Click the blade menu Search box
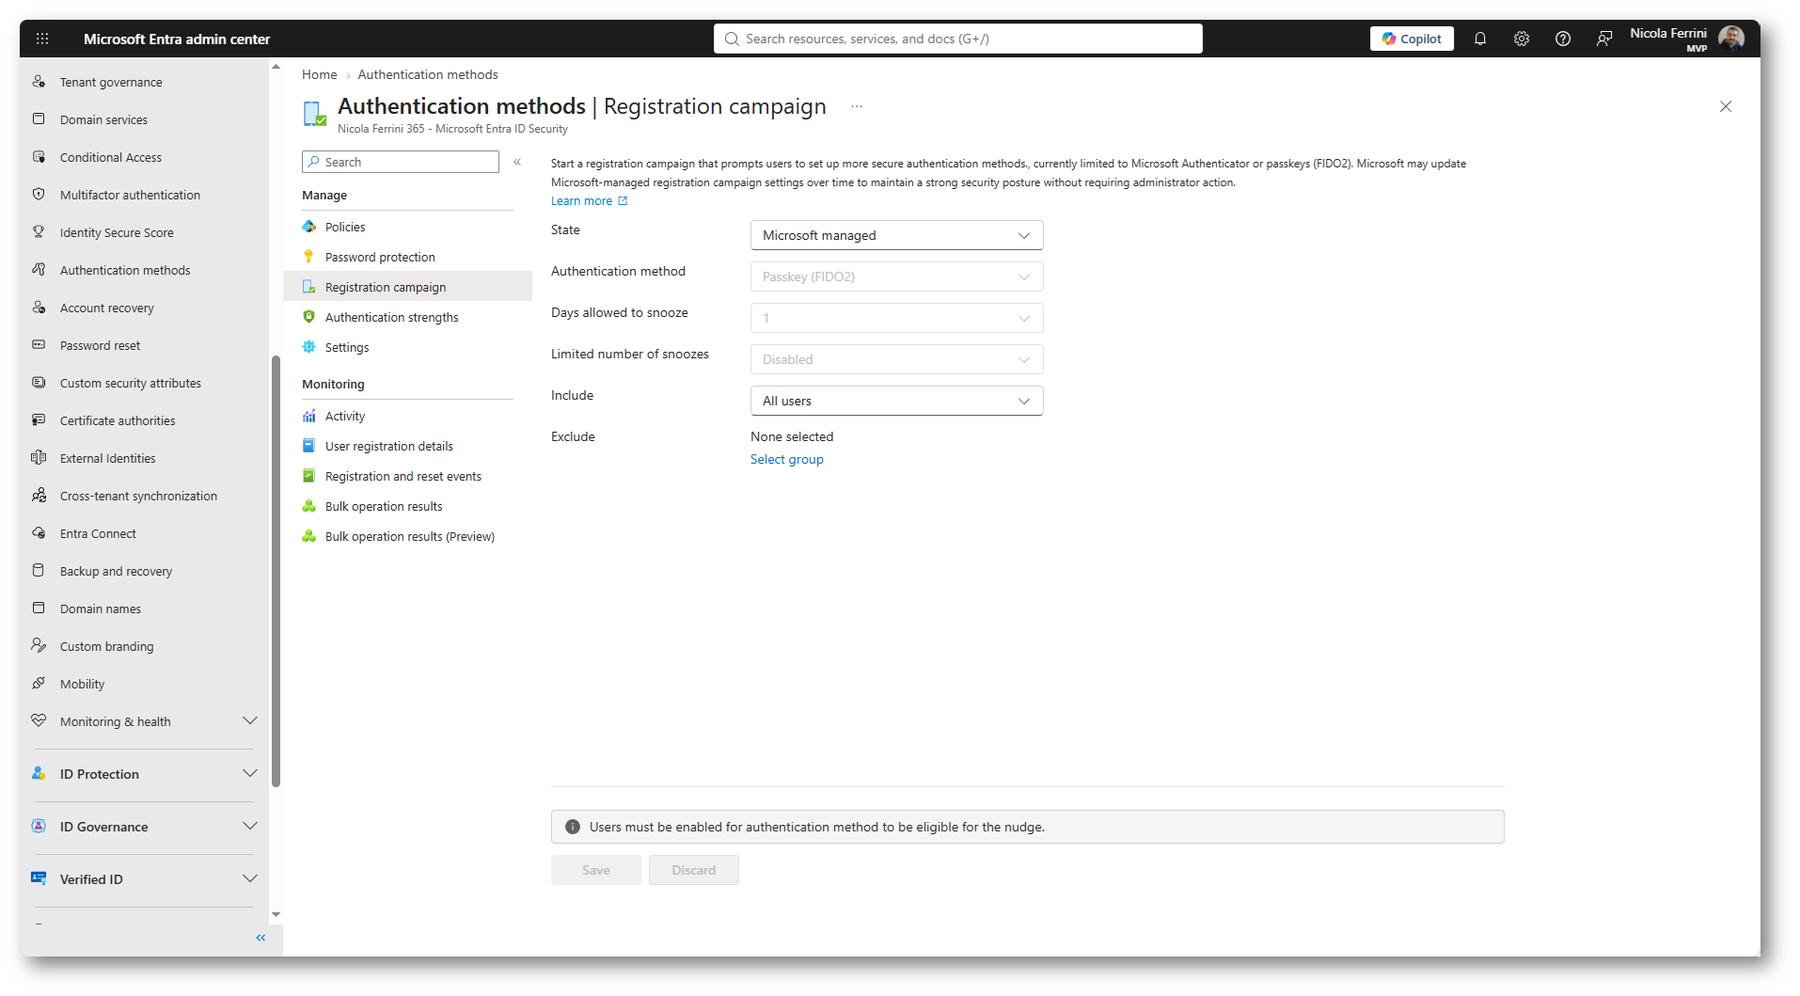Screen dimensions: 1800x996 click(x=401, y=162)
